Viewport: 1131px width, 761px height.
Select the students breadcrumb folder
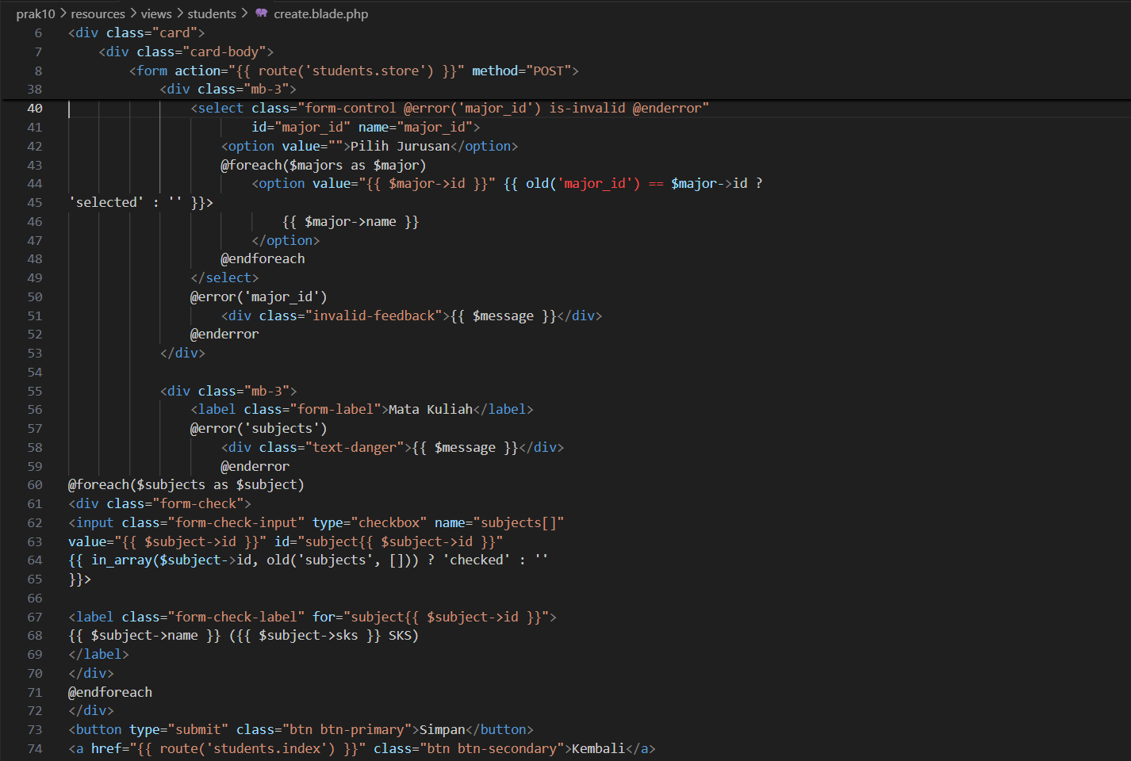point(212,13)
